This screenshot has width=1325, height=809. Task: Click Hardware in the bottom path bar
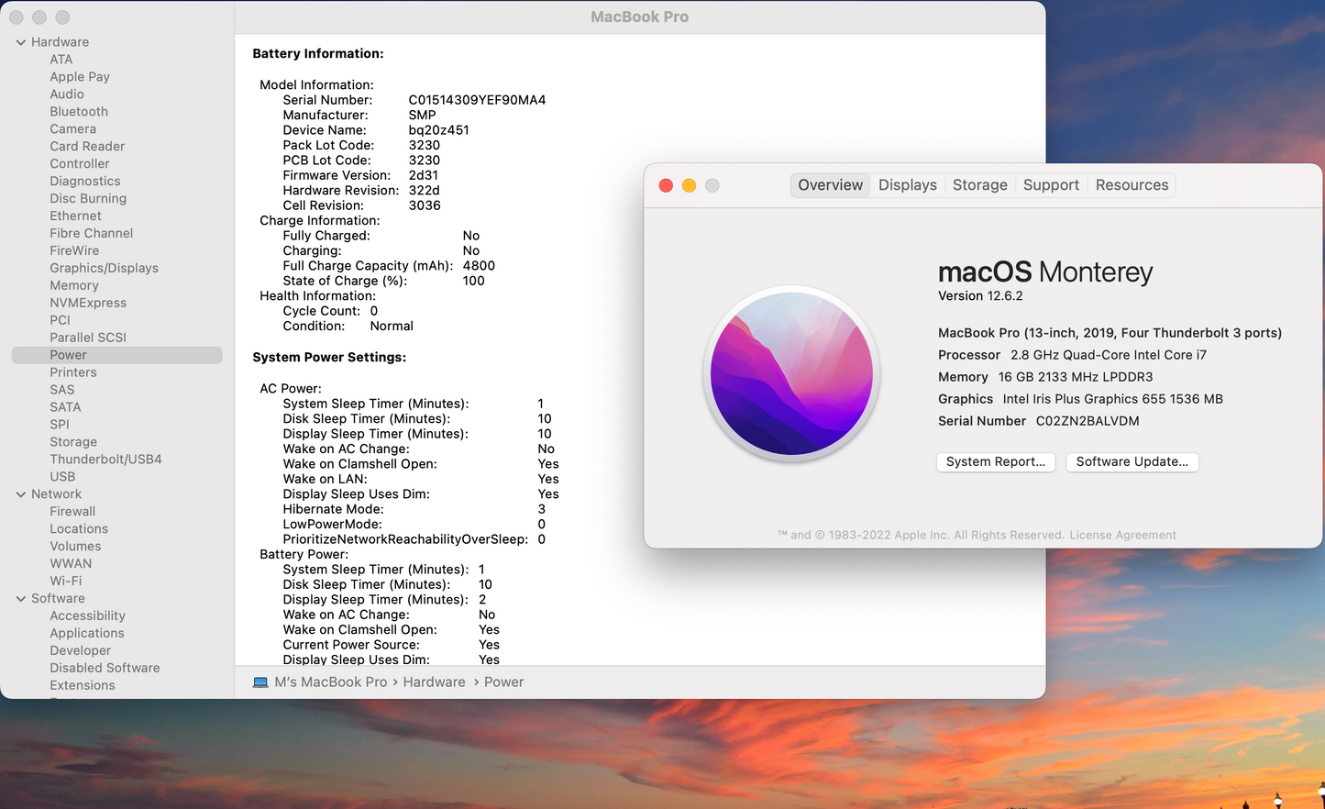point(434,682)
